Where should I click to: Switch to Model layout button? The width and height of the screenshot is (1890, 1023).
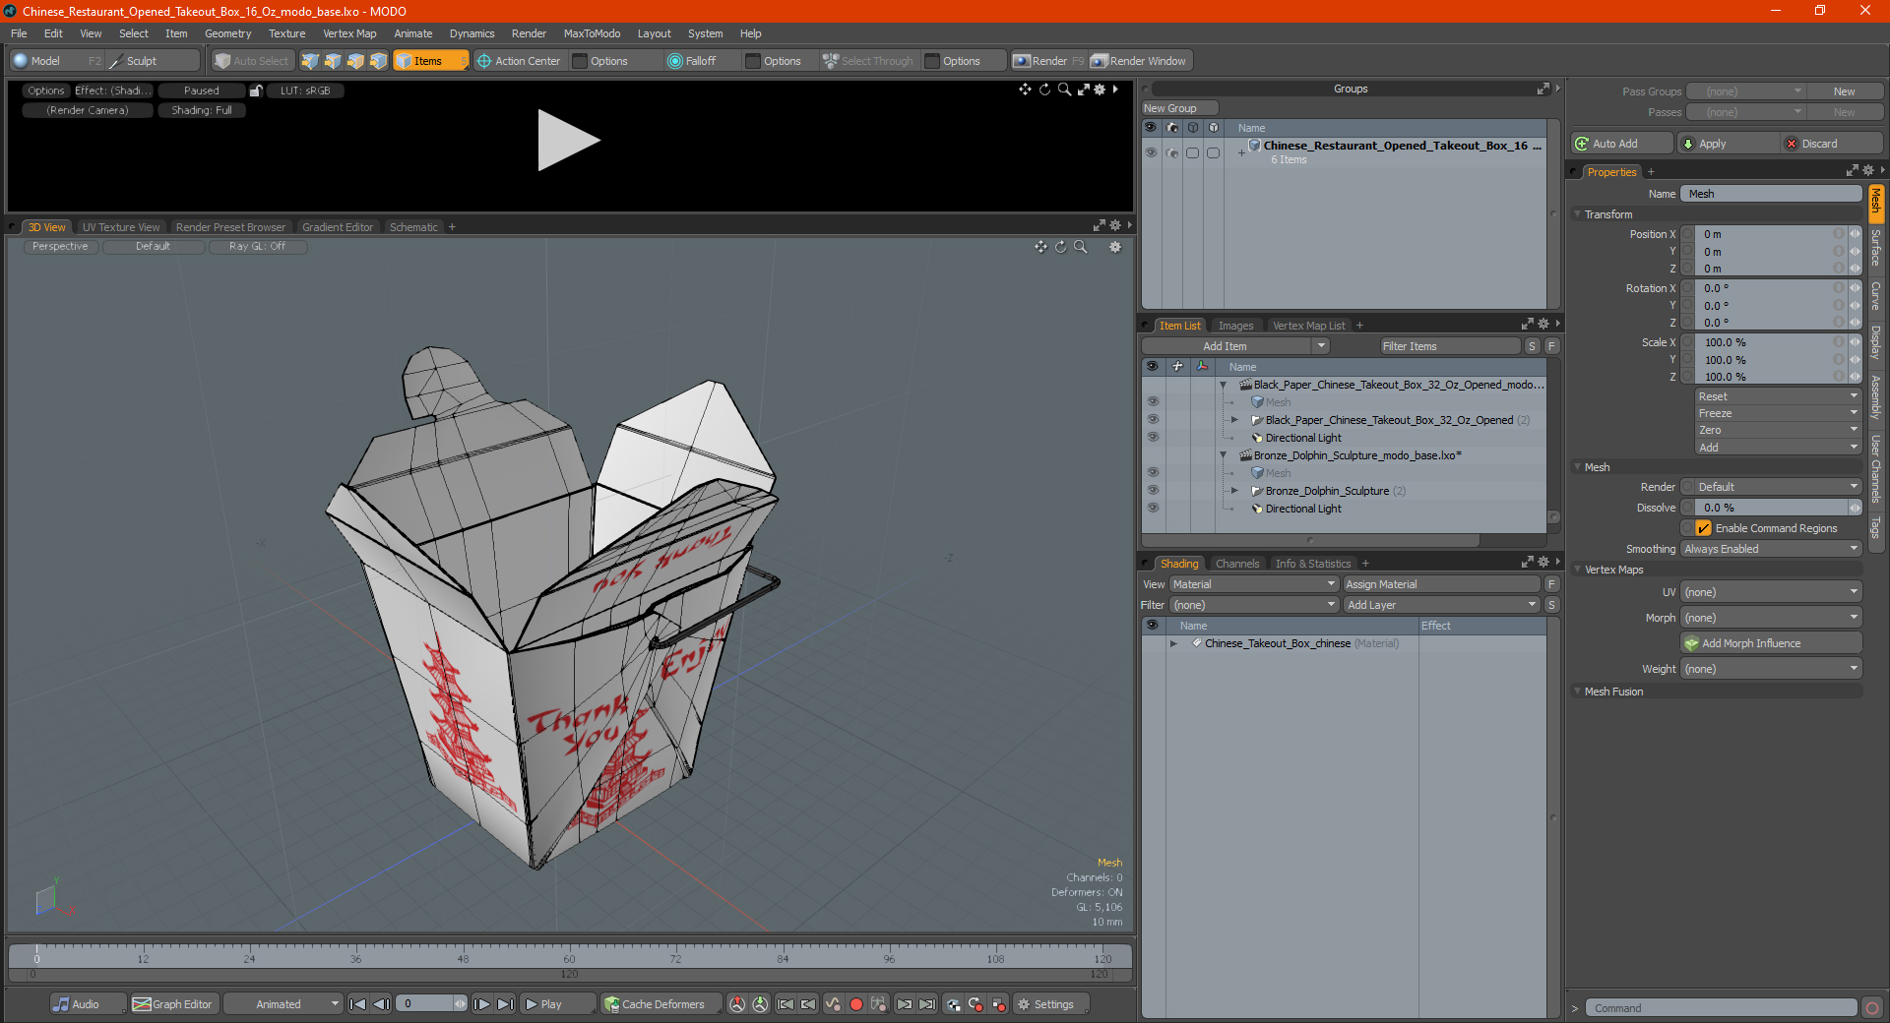point(55,61)
